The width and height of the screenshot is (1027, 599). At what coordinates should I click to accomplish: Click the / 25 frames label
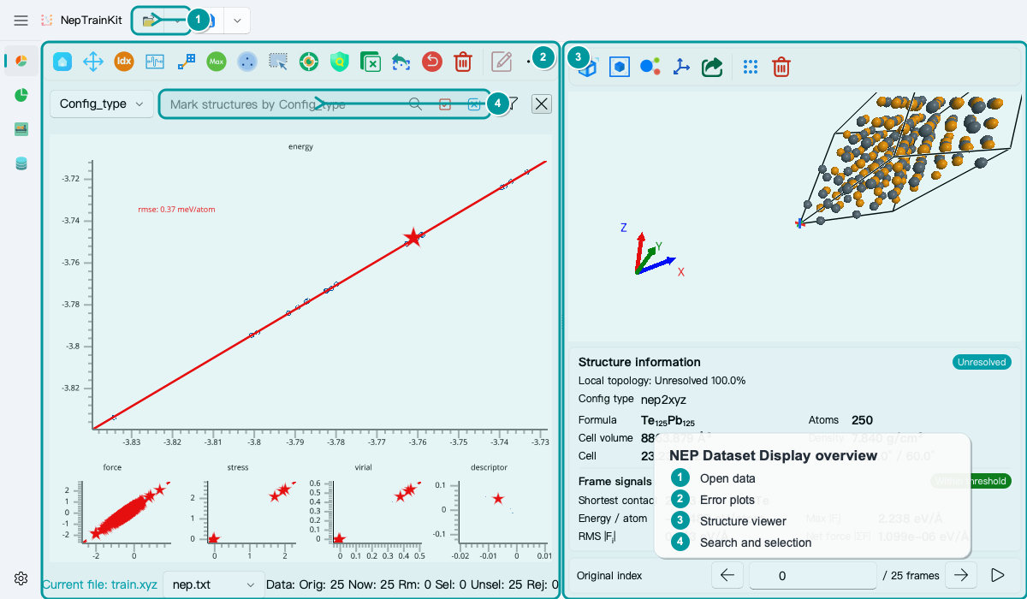[911, 576]
